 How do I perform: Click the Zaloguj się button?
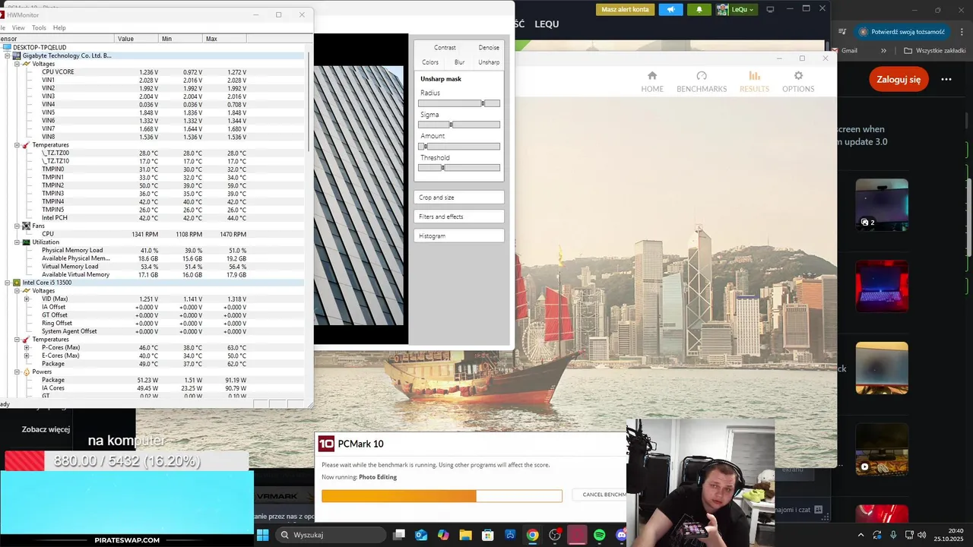point(899,79)
